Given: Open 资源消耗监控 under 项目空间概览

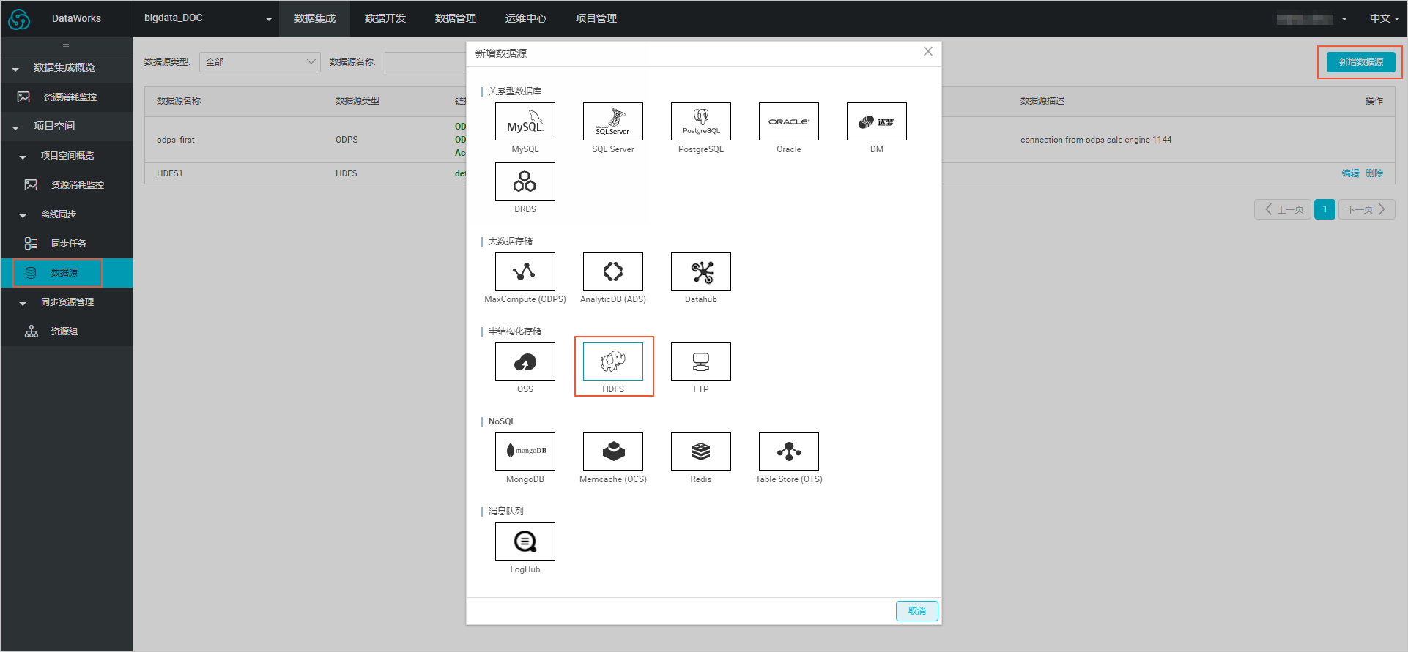Looking at the screenshot, I should click(x=67, y=184).
